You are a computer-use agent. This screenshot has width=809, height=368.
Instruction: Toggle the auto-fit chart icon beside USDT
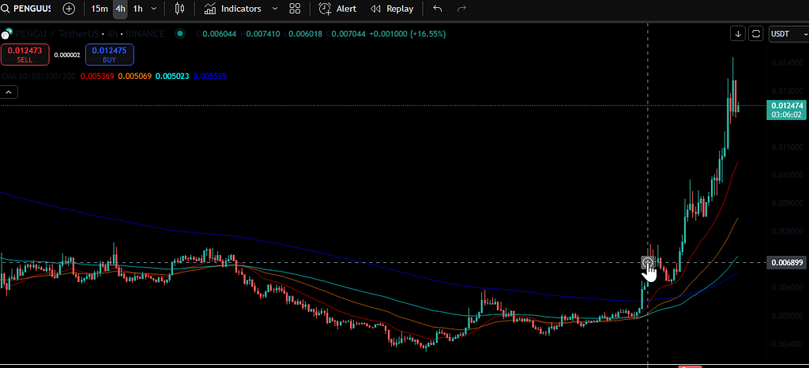tap(756, 34)
